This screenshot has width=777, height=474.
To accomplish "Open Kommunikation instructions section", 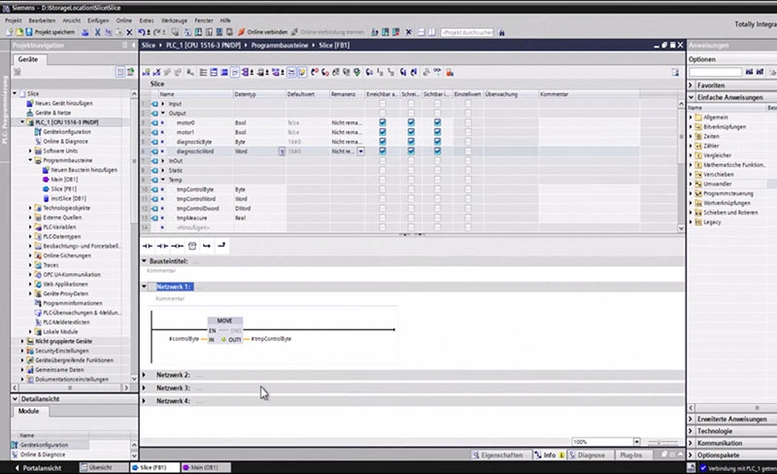I will 731,443.
